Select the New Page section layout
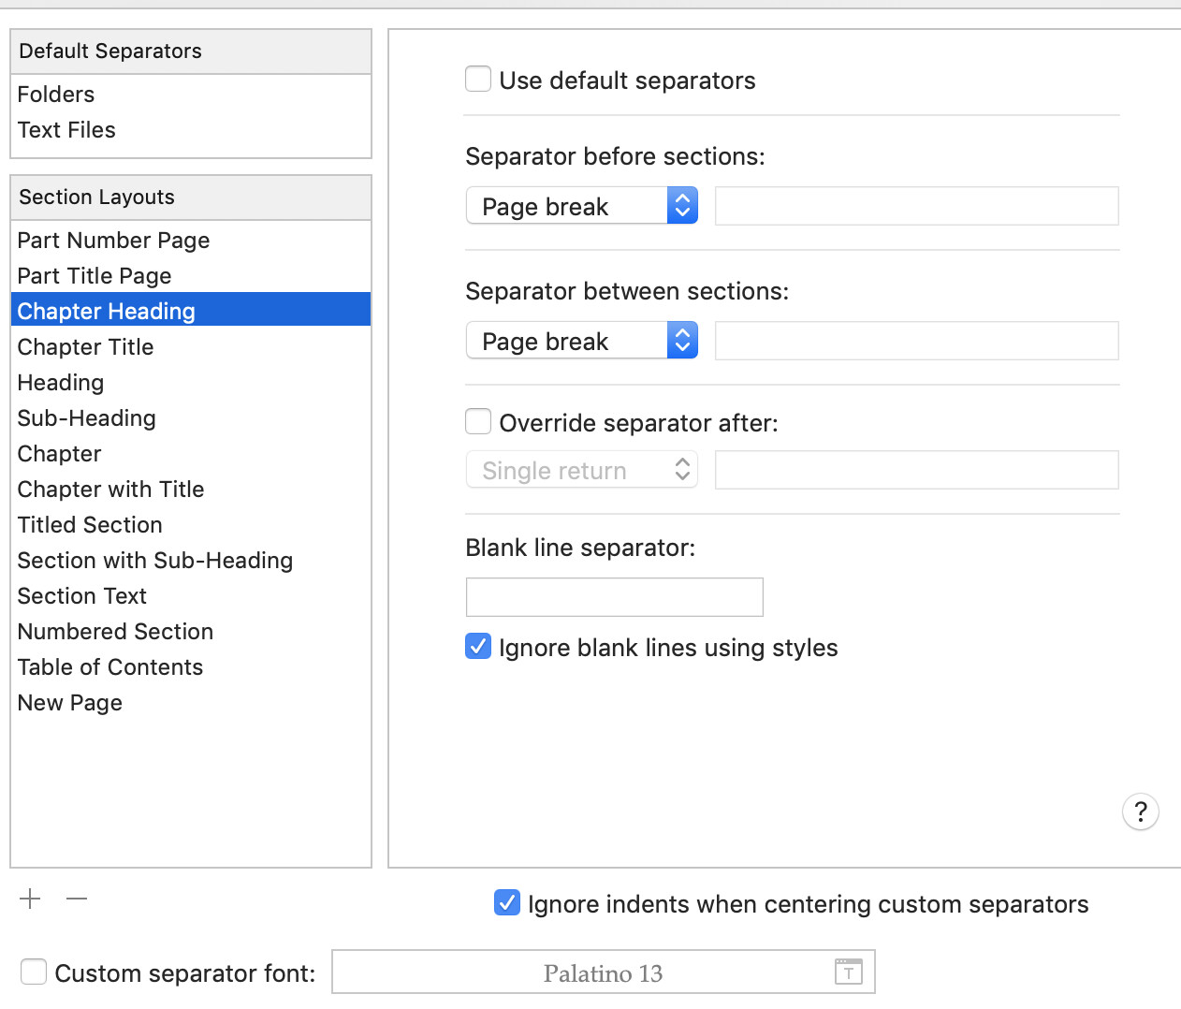 tap(70, 703)
